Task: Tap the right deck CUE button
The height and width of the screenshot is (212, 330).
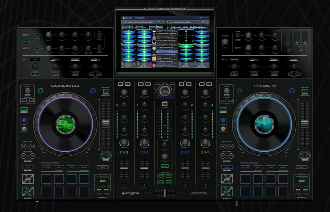Action: pos(227,179)
